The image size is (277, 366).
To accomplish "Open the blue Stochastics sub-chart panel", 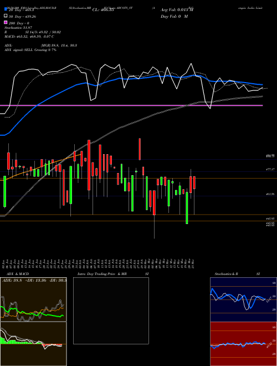I will (243, 299).
